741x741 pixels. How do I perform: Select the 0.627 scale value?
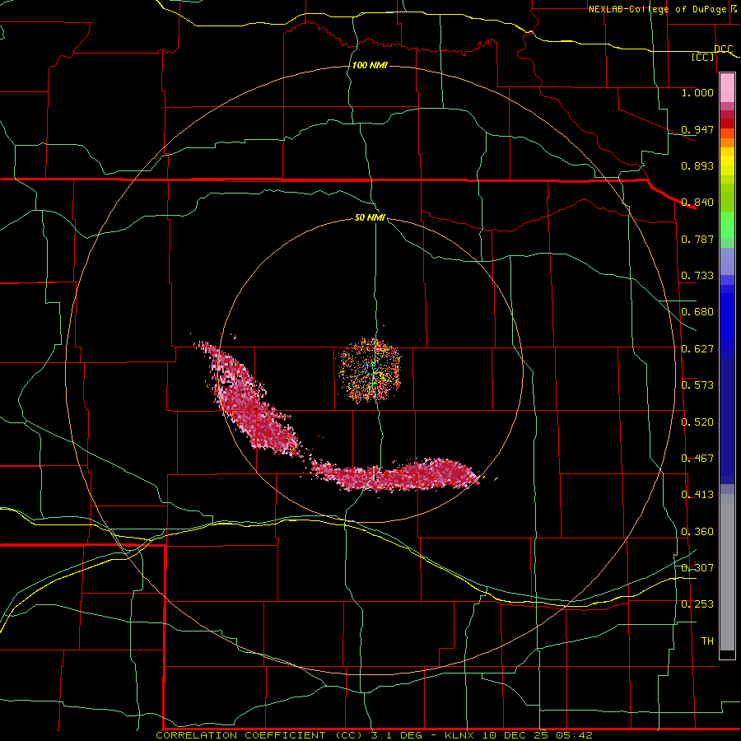coord(697,349)
